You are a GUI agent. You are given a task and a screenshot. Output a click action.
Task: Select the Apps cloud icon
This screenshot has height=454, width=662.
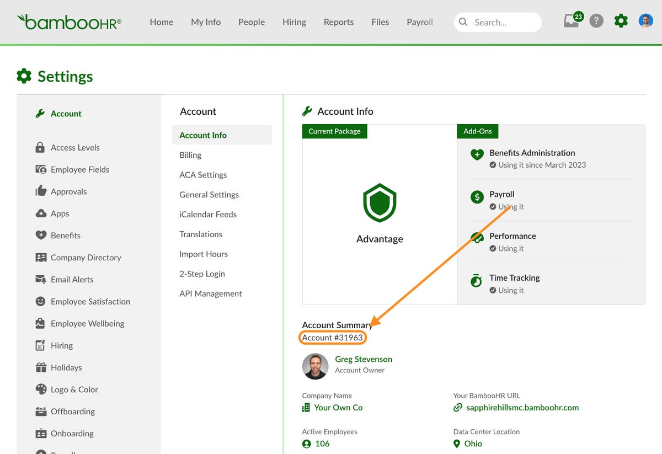pos(41,213)
